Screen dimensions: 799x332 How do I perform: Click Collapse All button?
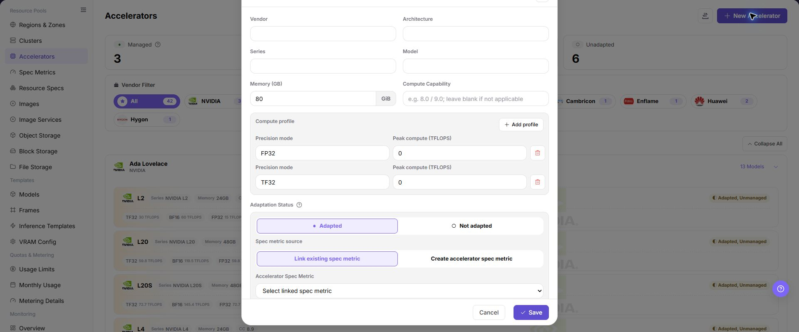764,144
